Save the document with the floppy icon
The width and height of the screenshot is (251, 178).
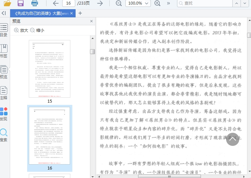(21, 3)
